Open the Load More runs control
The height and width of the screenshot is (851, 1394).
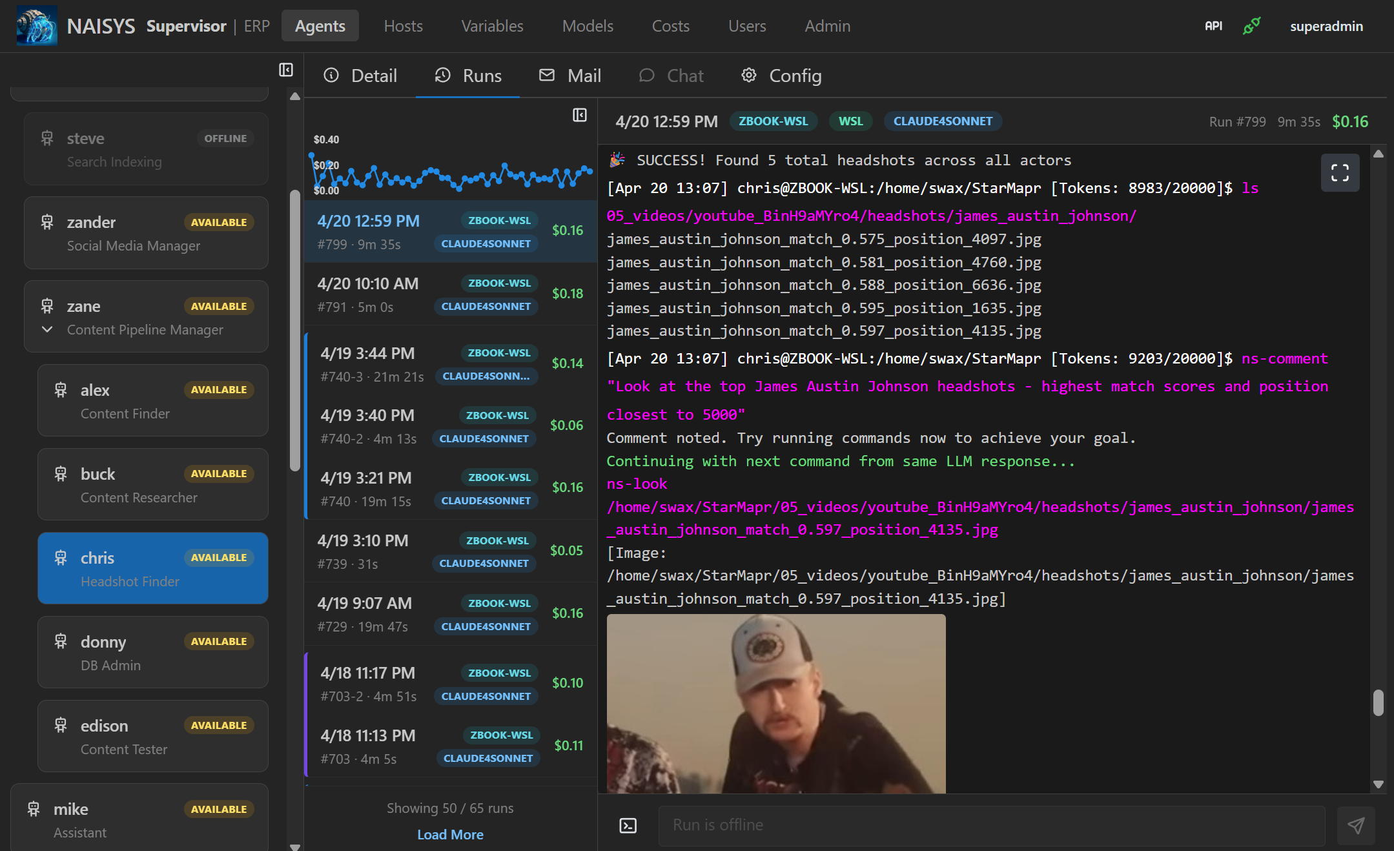click(x=450, y=834)
